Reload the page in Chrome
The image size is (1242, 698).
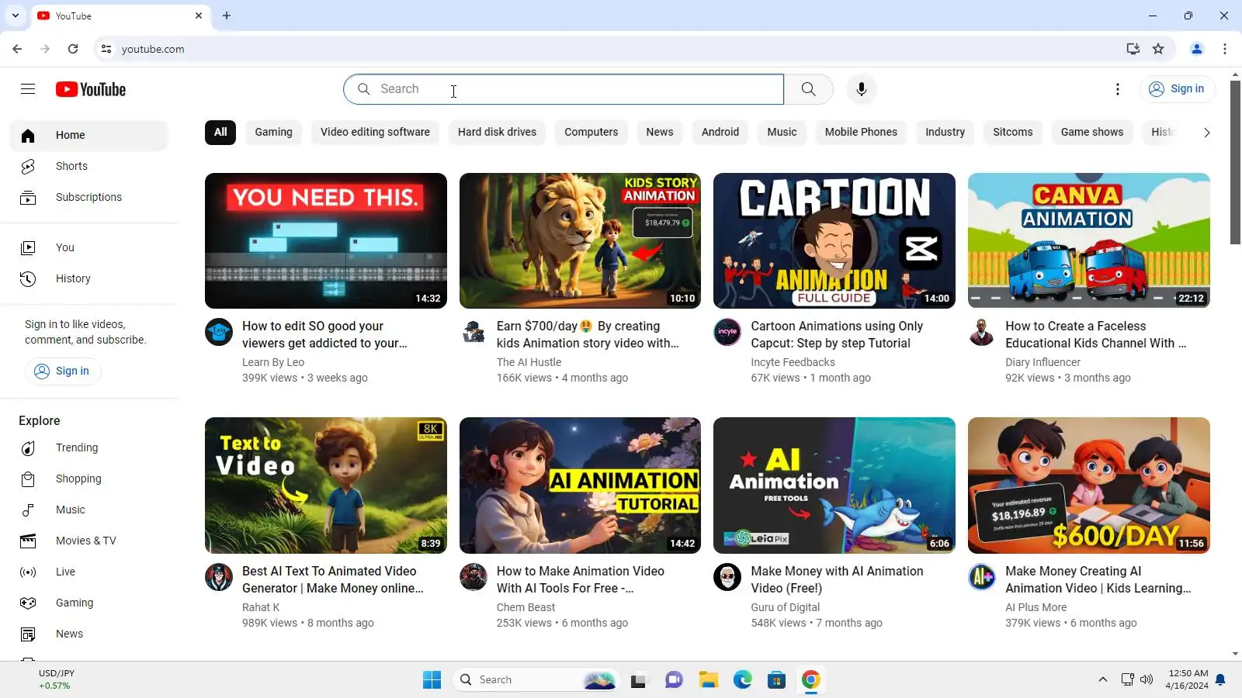[x=73, y=49]
